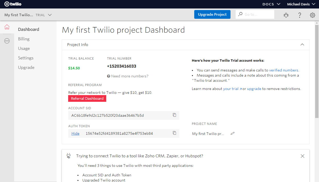Click the upgrade link in trial info

[254, 89]
